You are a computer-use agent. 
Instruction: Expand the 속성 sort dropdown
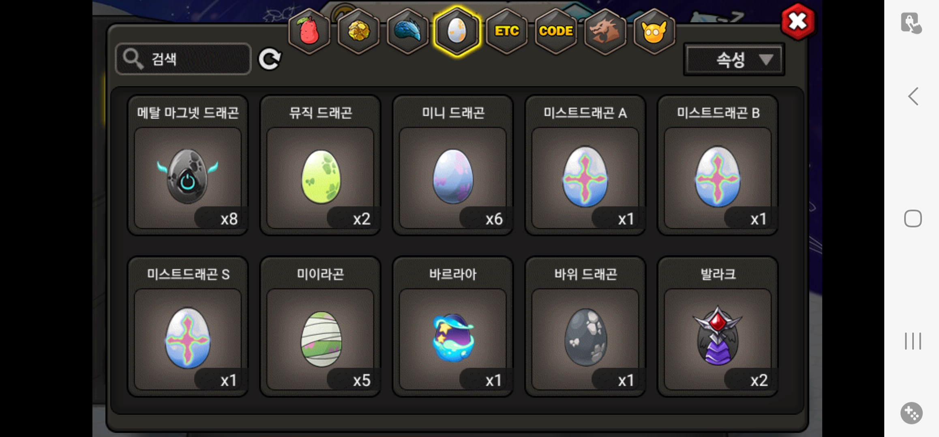(x=734, y=60)
